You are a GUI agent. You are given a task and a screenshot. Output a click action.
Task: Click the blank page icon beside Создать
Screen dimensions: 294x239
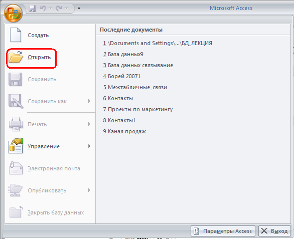click(16, 35)
